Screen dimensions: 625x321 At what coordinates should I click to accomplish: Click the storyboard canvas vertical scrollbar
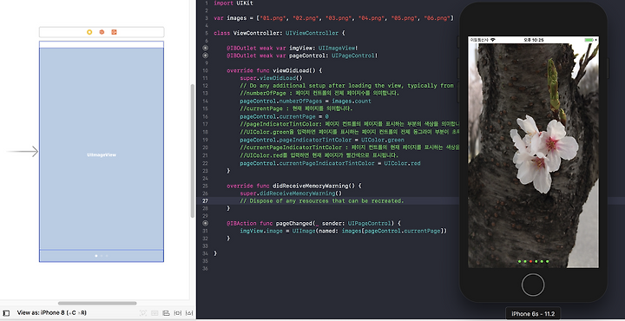pos(193,151)
